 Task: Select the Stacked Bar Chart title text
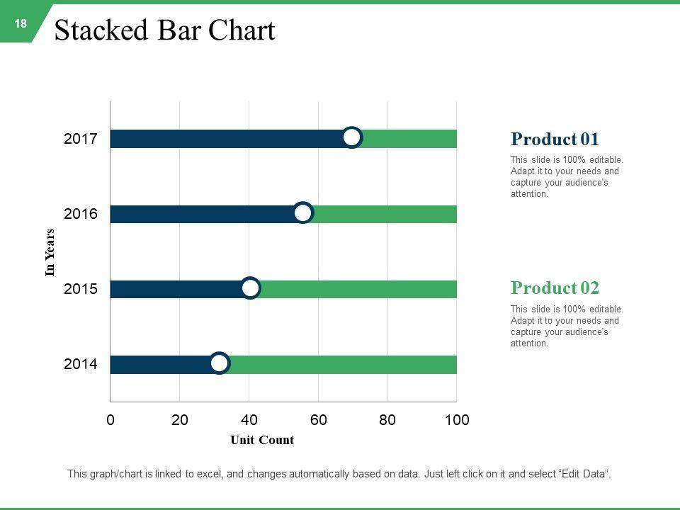tap(164, 31)
